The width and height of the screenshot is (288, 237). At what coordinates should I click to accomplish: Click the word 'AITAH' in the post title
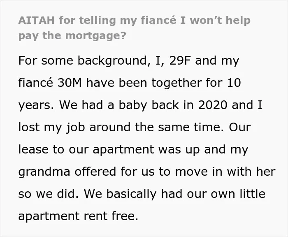click(37, 20)
